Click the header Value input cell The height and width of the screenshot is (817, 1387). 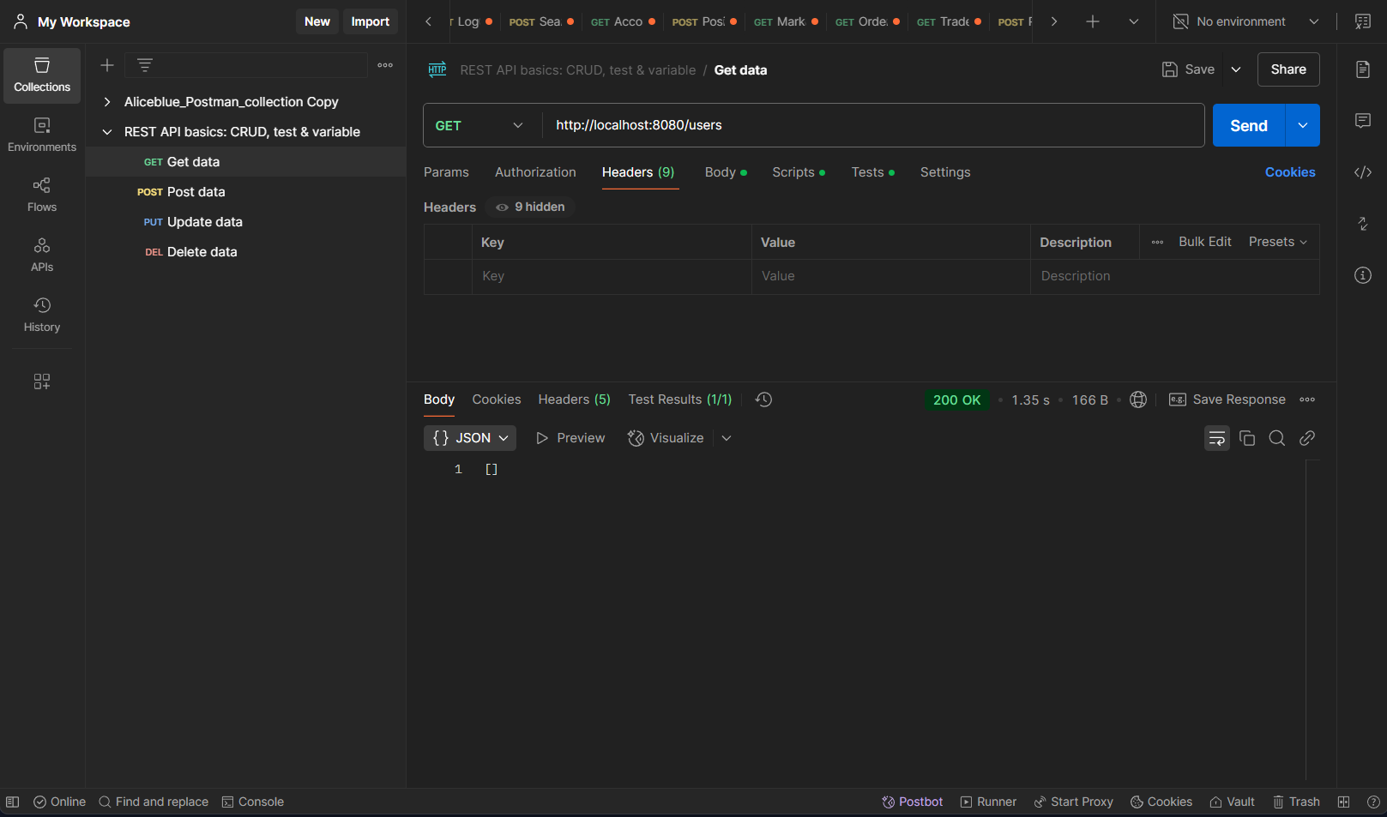pos(891,276)
